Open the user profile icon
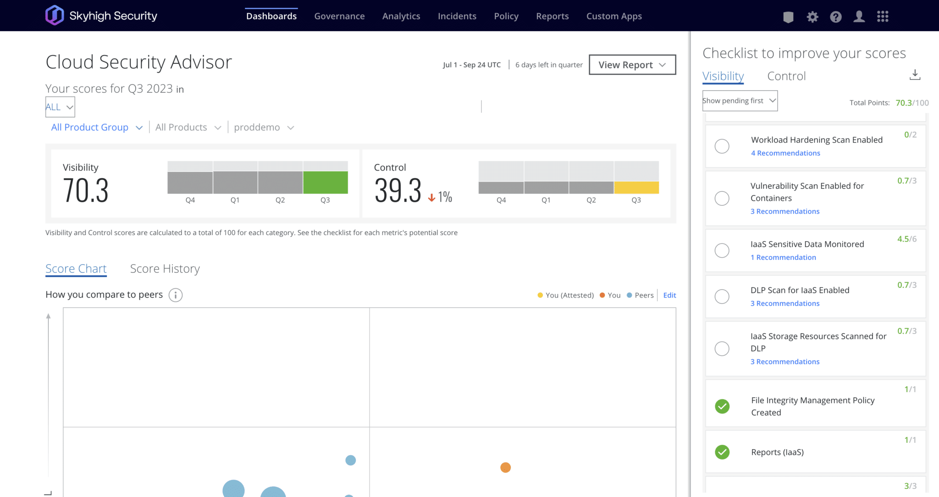This screenshot has width=939, height=497. coord(859,17)
